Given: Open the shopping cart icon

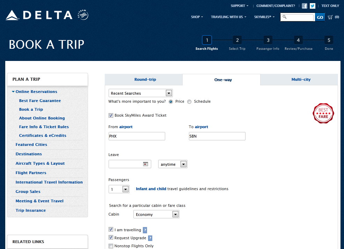Looking at the screenshot, I should 330,17.
